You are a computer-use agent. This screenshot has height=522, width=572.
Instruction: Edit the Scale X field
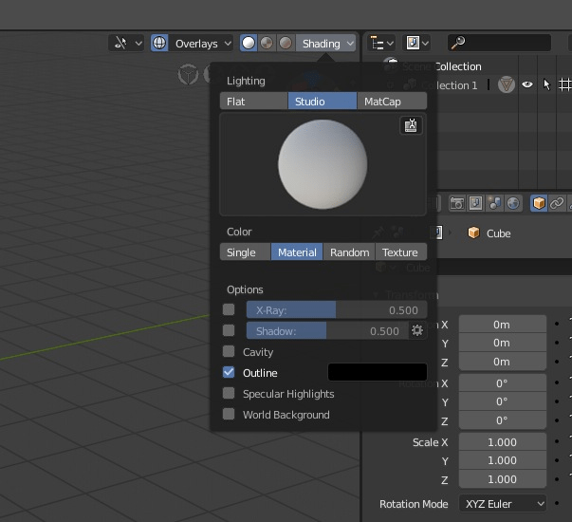click(x=503, y=441)
